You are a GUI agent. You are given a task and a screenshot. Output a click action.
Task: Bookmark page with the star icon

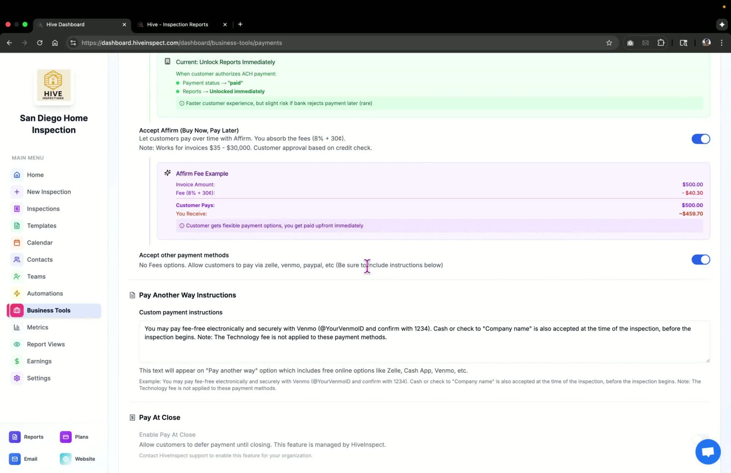(x=609, y=43)
